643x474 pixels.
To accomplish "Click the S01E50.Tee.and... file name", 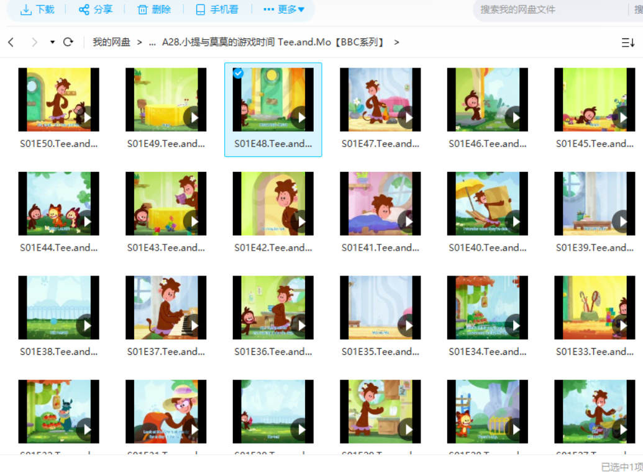I will 58,144.
